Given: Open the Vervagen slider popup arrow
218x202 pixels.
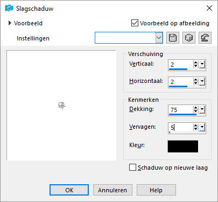Looking at the screenshot, I should [x=202, y=128].
